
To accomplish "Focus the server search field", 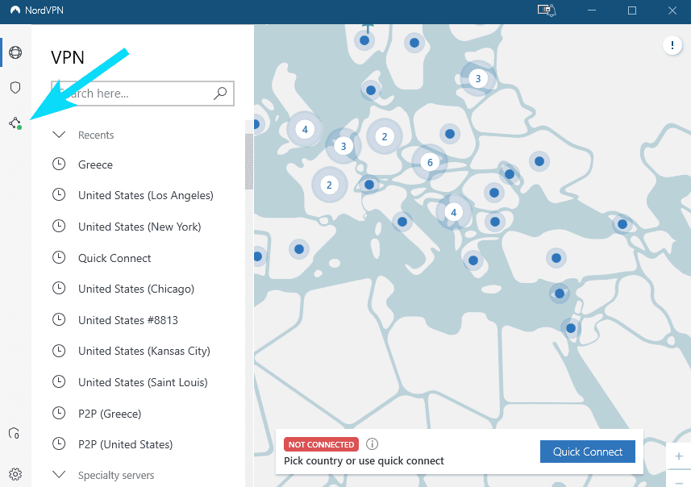I will click(x=143, y=94).
